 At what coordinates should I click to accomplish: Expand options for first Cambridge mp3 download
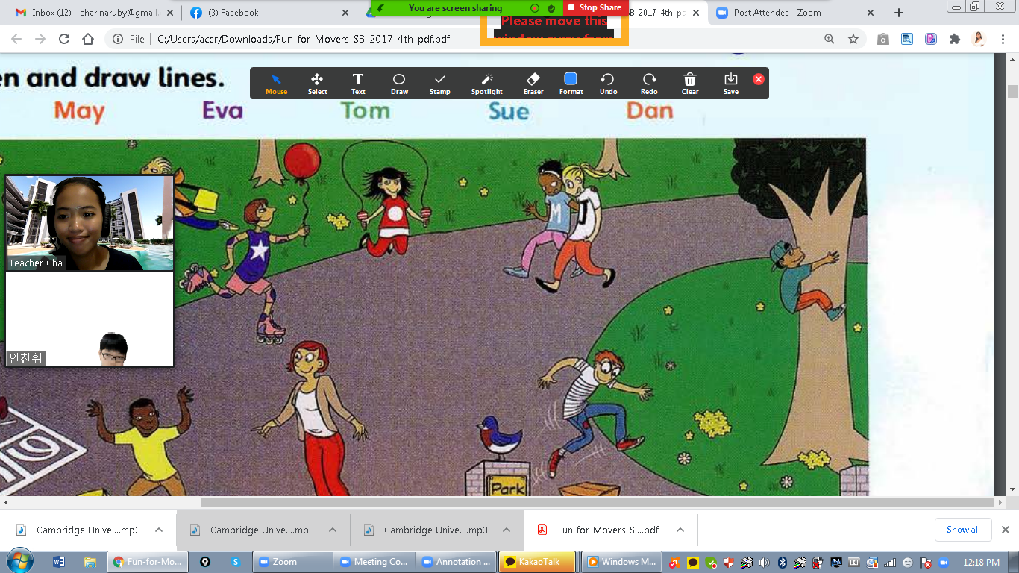(x=159, y=530)
